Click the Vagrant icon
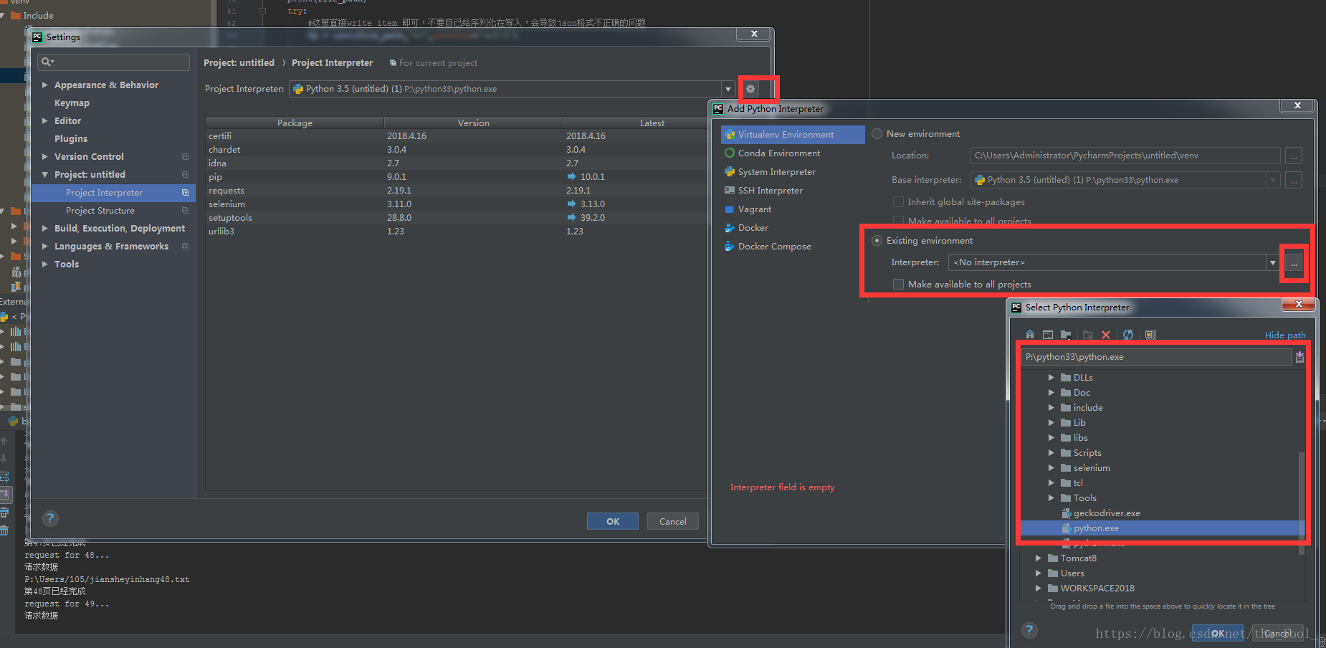The width and height of the screenshot is (1326, 648). coord(730,209)
